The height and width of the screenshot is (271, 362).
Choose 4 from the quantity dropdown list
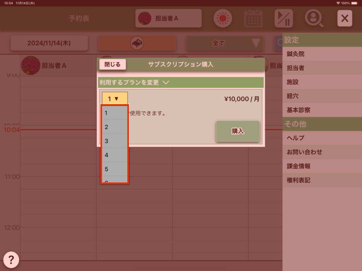click(x=115, y=155)
